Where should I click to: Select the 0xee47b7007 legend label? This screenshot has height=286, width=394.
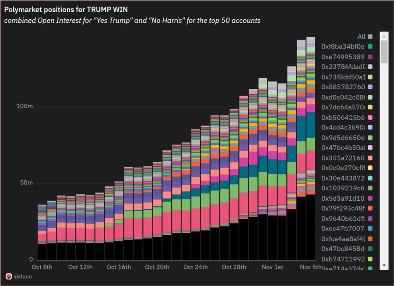point(343,229)
